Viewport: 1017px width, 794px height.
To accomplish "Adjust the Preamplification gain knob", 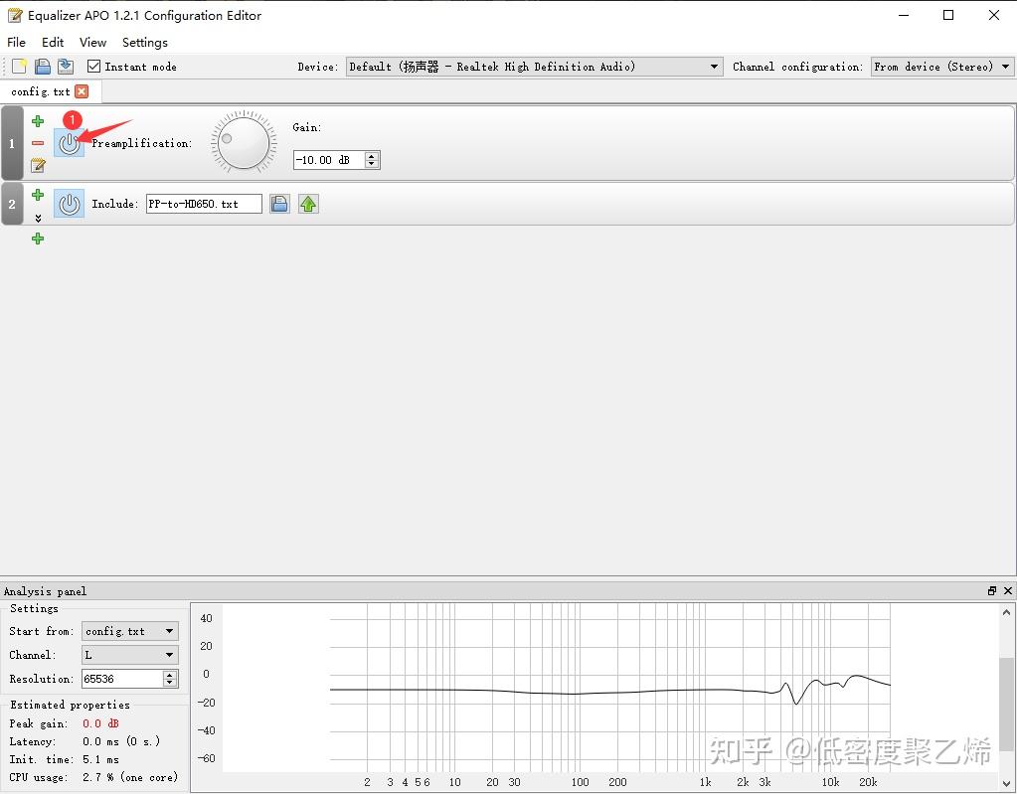I will tap(242, 142).
